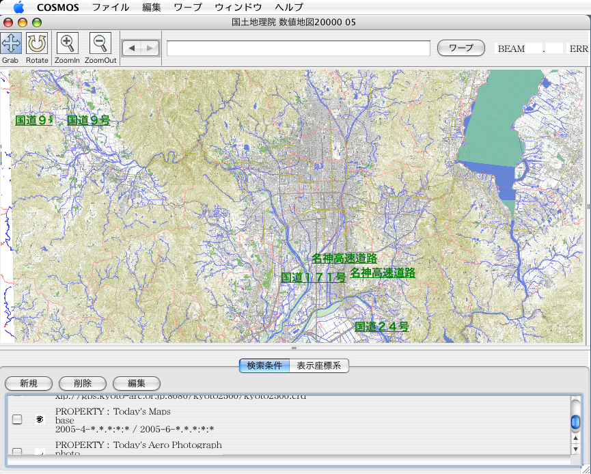
Task: Click the 新規 button
Action: pyautogui.click(x=29, y=384)
